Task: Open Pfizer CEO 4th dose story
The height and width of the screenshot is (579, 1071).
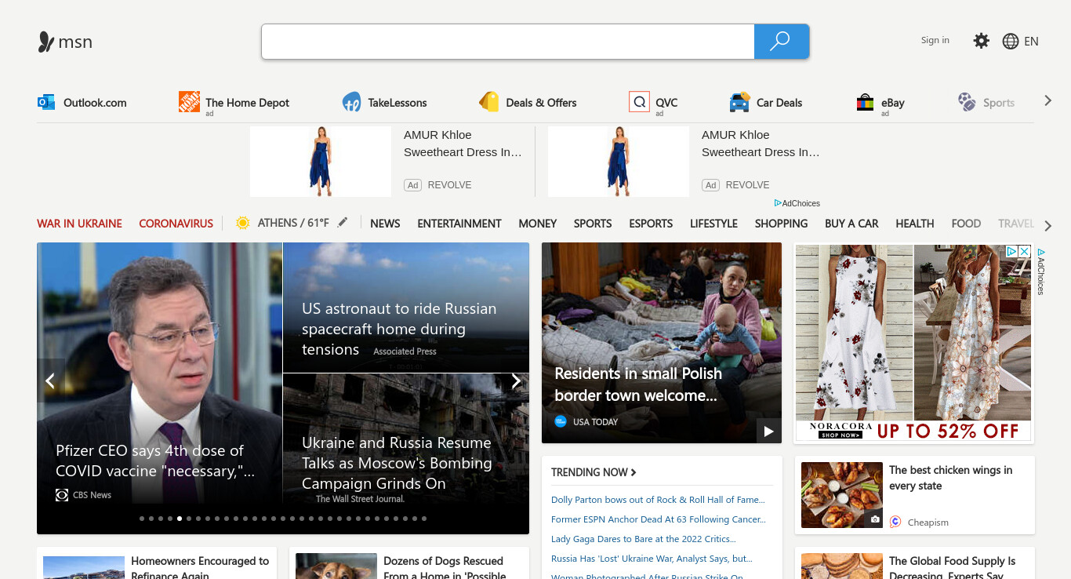Action: tap(155, 461)
